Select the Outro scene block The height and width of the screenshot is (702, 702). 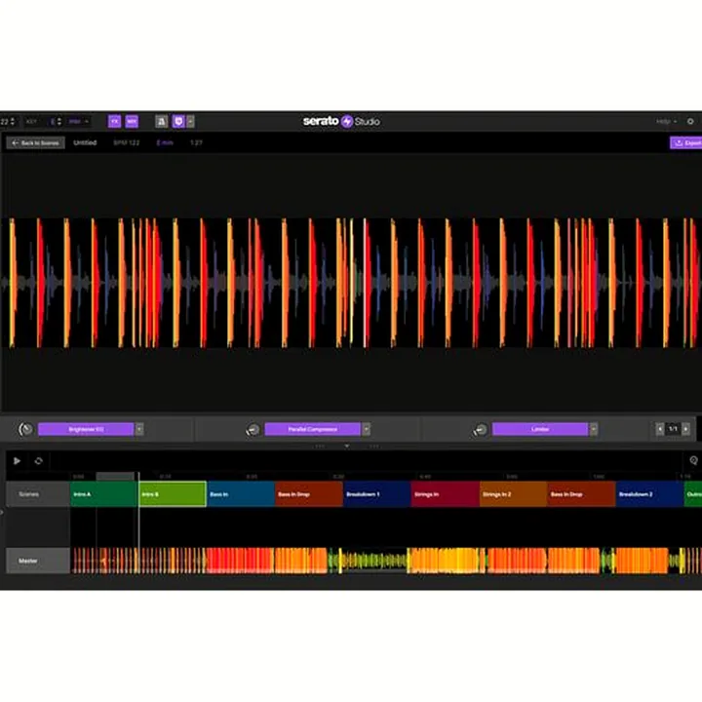click(693, 494)
